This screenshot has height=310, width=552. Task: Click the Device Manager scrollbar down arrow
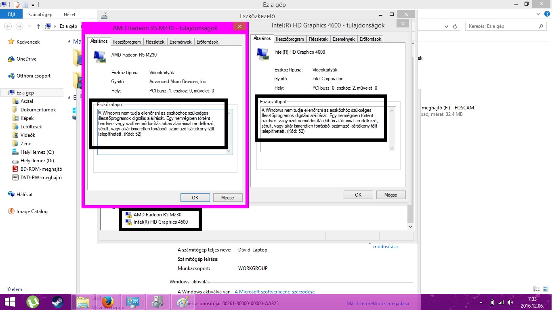pos(411,227)
